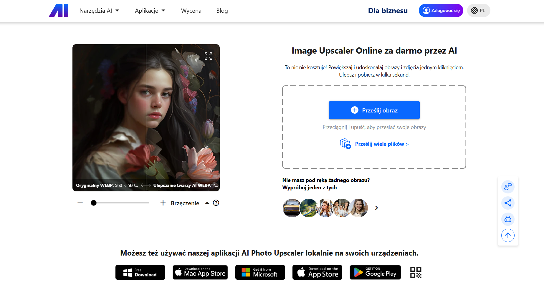This screenshot has height=285, width=544.
Task: Show the QR code icon
Action: pyautogui.click(x=416, y=272)
